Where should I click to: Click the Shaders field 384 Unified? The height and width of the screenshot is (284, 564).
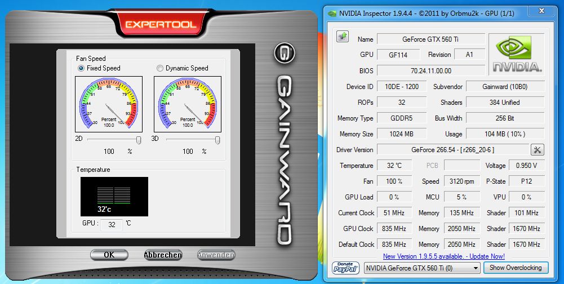pyautogui.click(x=505, y=102)
